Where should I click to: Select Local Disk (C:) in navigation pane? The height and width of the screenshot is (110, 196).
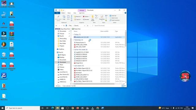coord(62,72)
